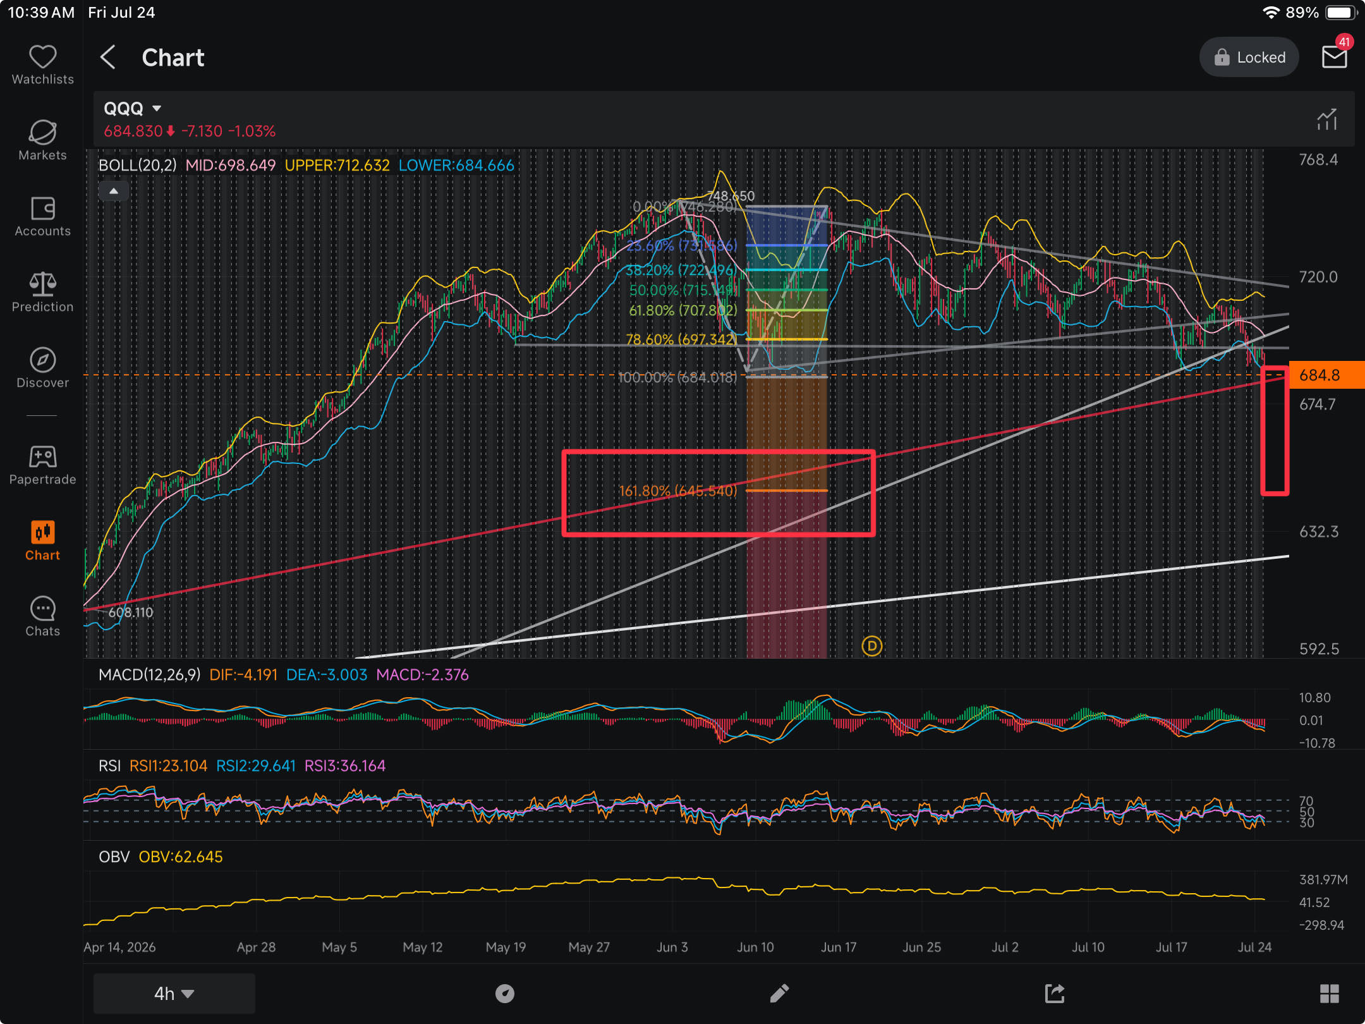Tap the 78.60% (697.342) Fibonacci level
Image resolution: width=1365 pixels, height=1024 pixels.
click(x=681, y=339)
